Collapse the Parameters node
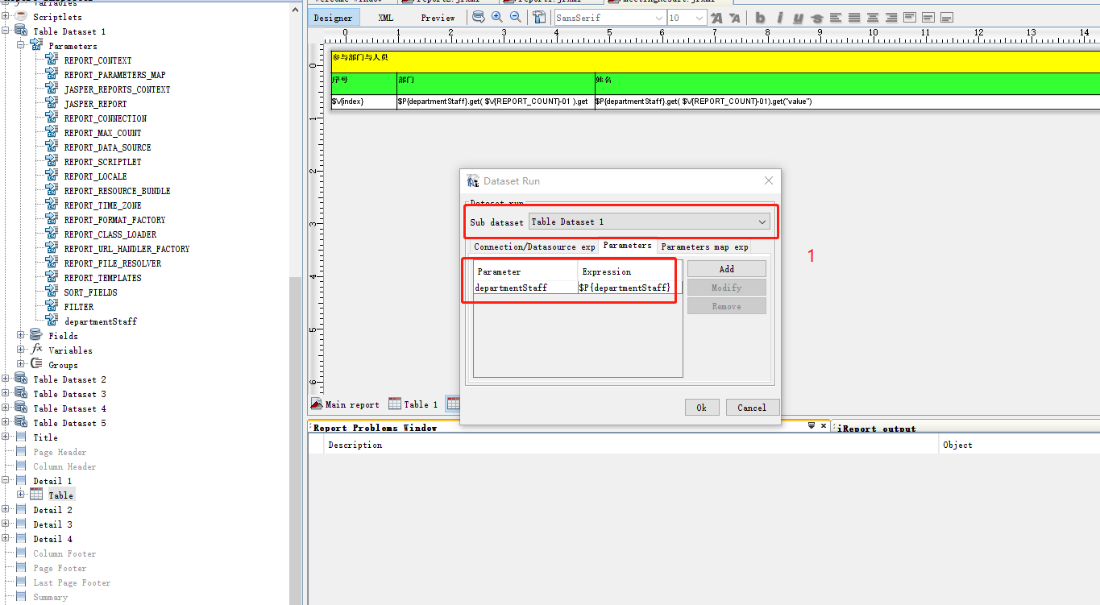 [21, 46]
